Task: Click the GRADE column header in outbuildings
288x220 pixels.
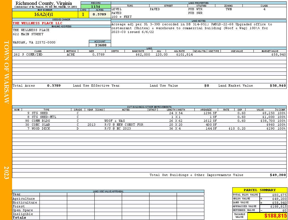Action: (78, 110)
